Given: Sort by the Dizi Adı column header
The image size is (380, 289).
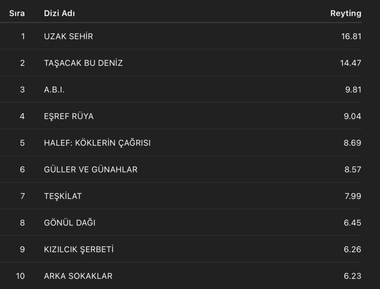Looking at the screenshot, I should point(60,13).
